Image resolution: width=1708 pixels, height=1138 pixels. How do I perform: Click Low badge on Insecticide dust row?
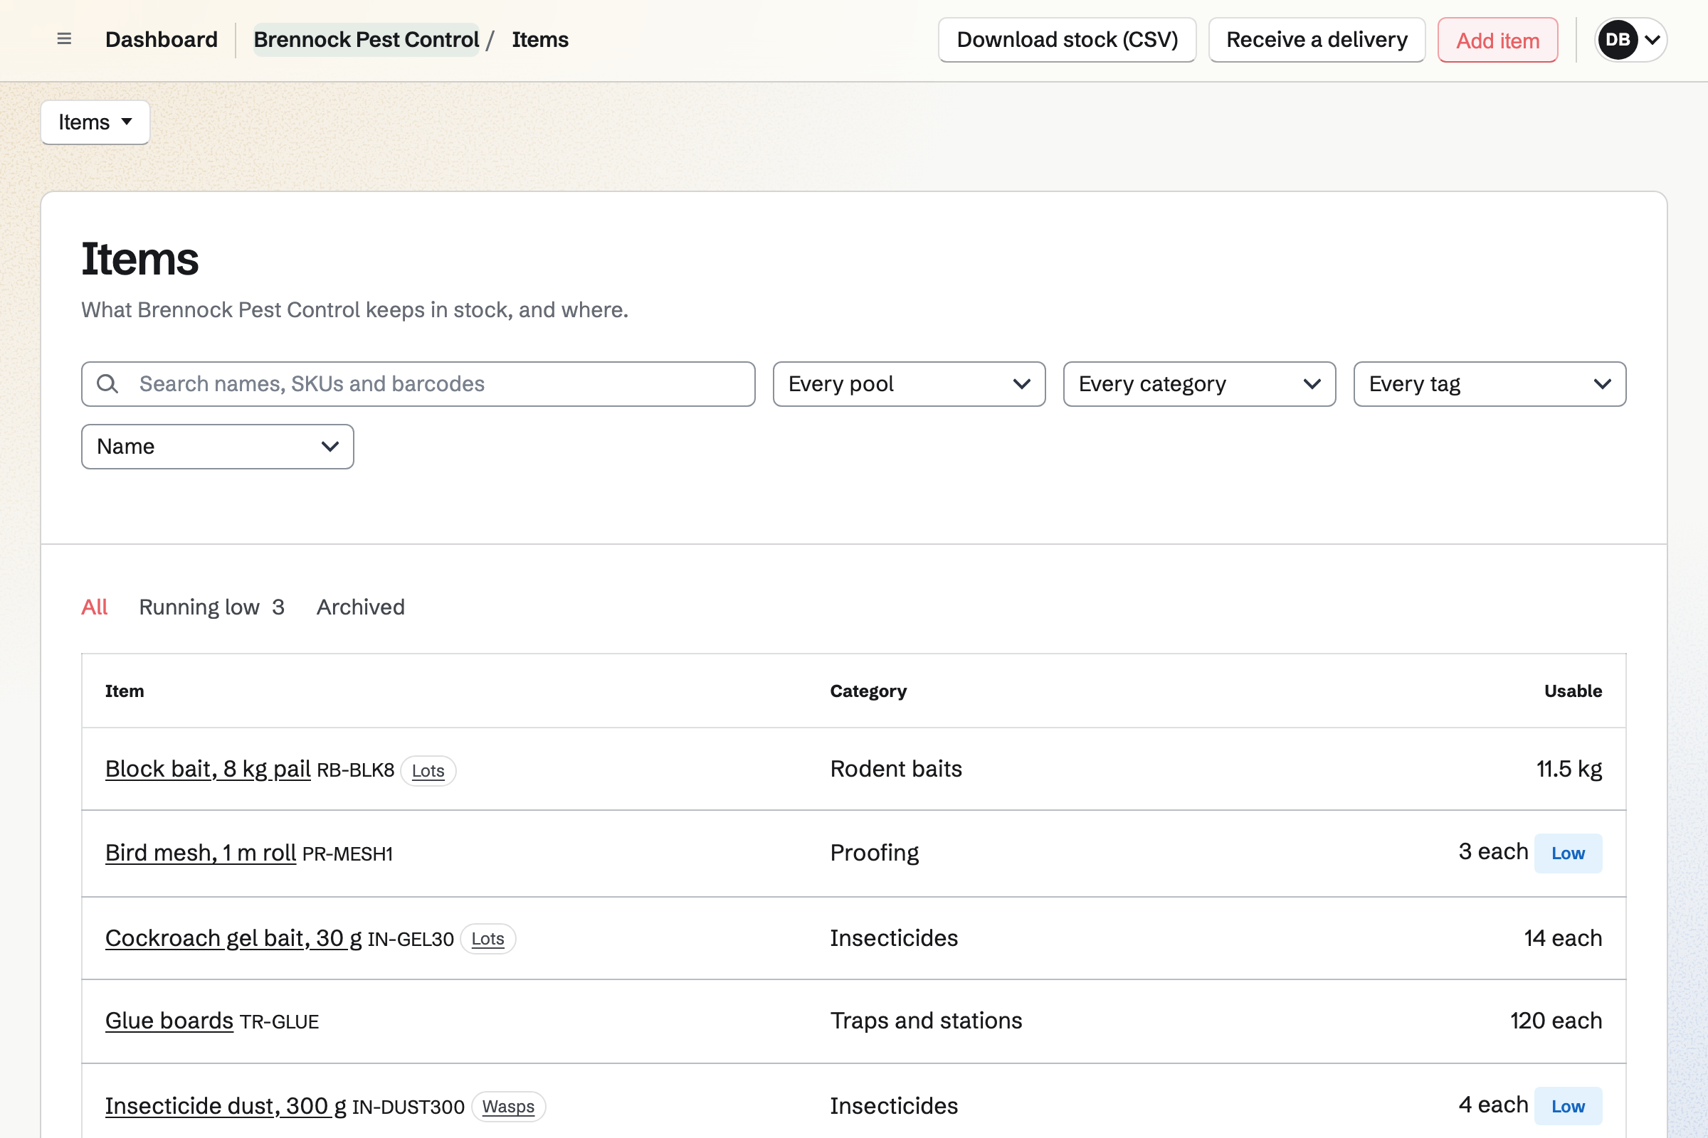[1568, 1106]
